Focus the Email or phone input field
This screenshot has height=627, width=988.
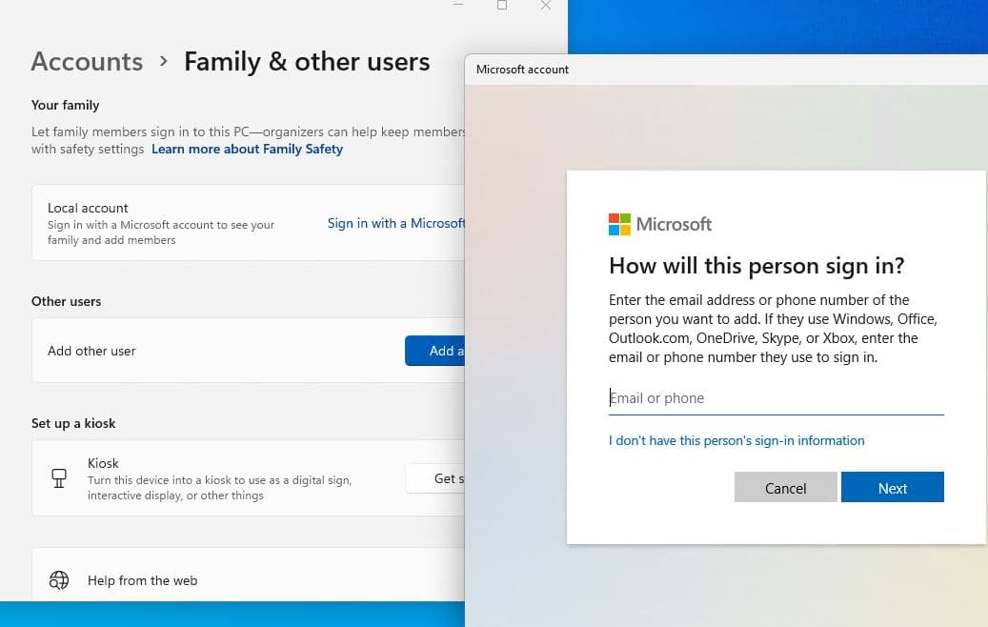click(x=776, y=398)
